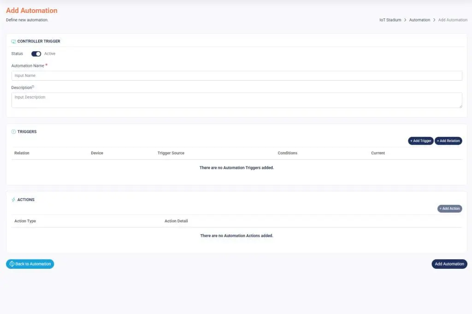The image size is (472, 314).
Task: Click the Action Type column header
Action: pos(25,221)
